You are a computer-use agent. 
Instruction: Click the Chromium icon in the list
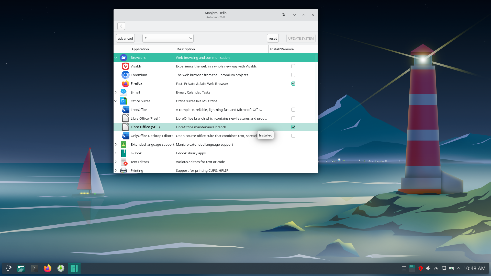(125, 75)
